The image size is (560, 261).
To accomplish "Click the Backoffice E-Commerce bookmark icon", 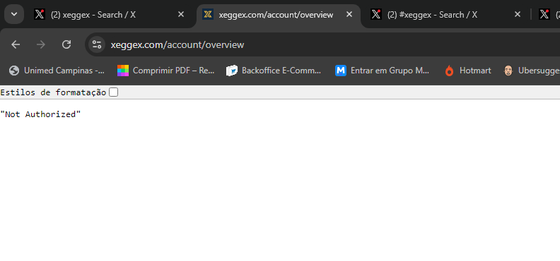I will pyautogui.click(x=232, y=71).
